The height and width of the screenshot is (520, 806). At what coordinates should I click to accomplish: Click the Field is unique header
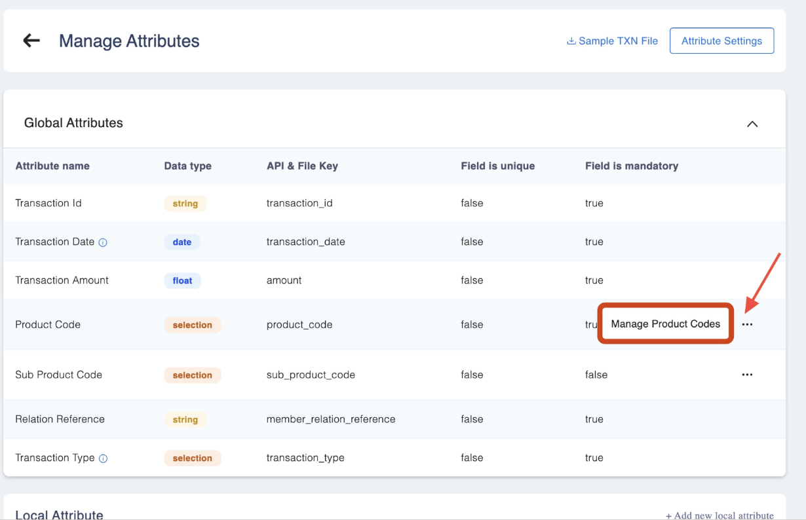point(497,166)
